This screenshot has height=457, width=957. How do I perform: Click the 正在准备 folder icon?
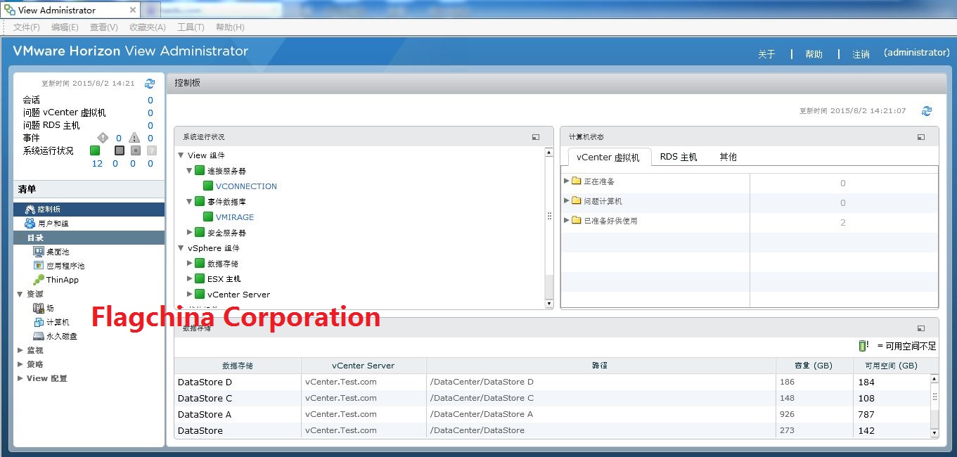577,181
